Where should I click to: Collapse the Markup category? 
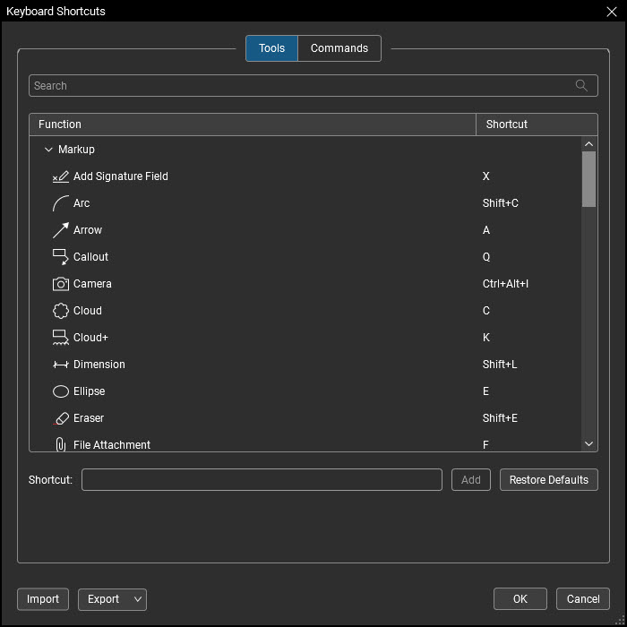point(48,150)
